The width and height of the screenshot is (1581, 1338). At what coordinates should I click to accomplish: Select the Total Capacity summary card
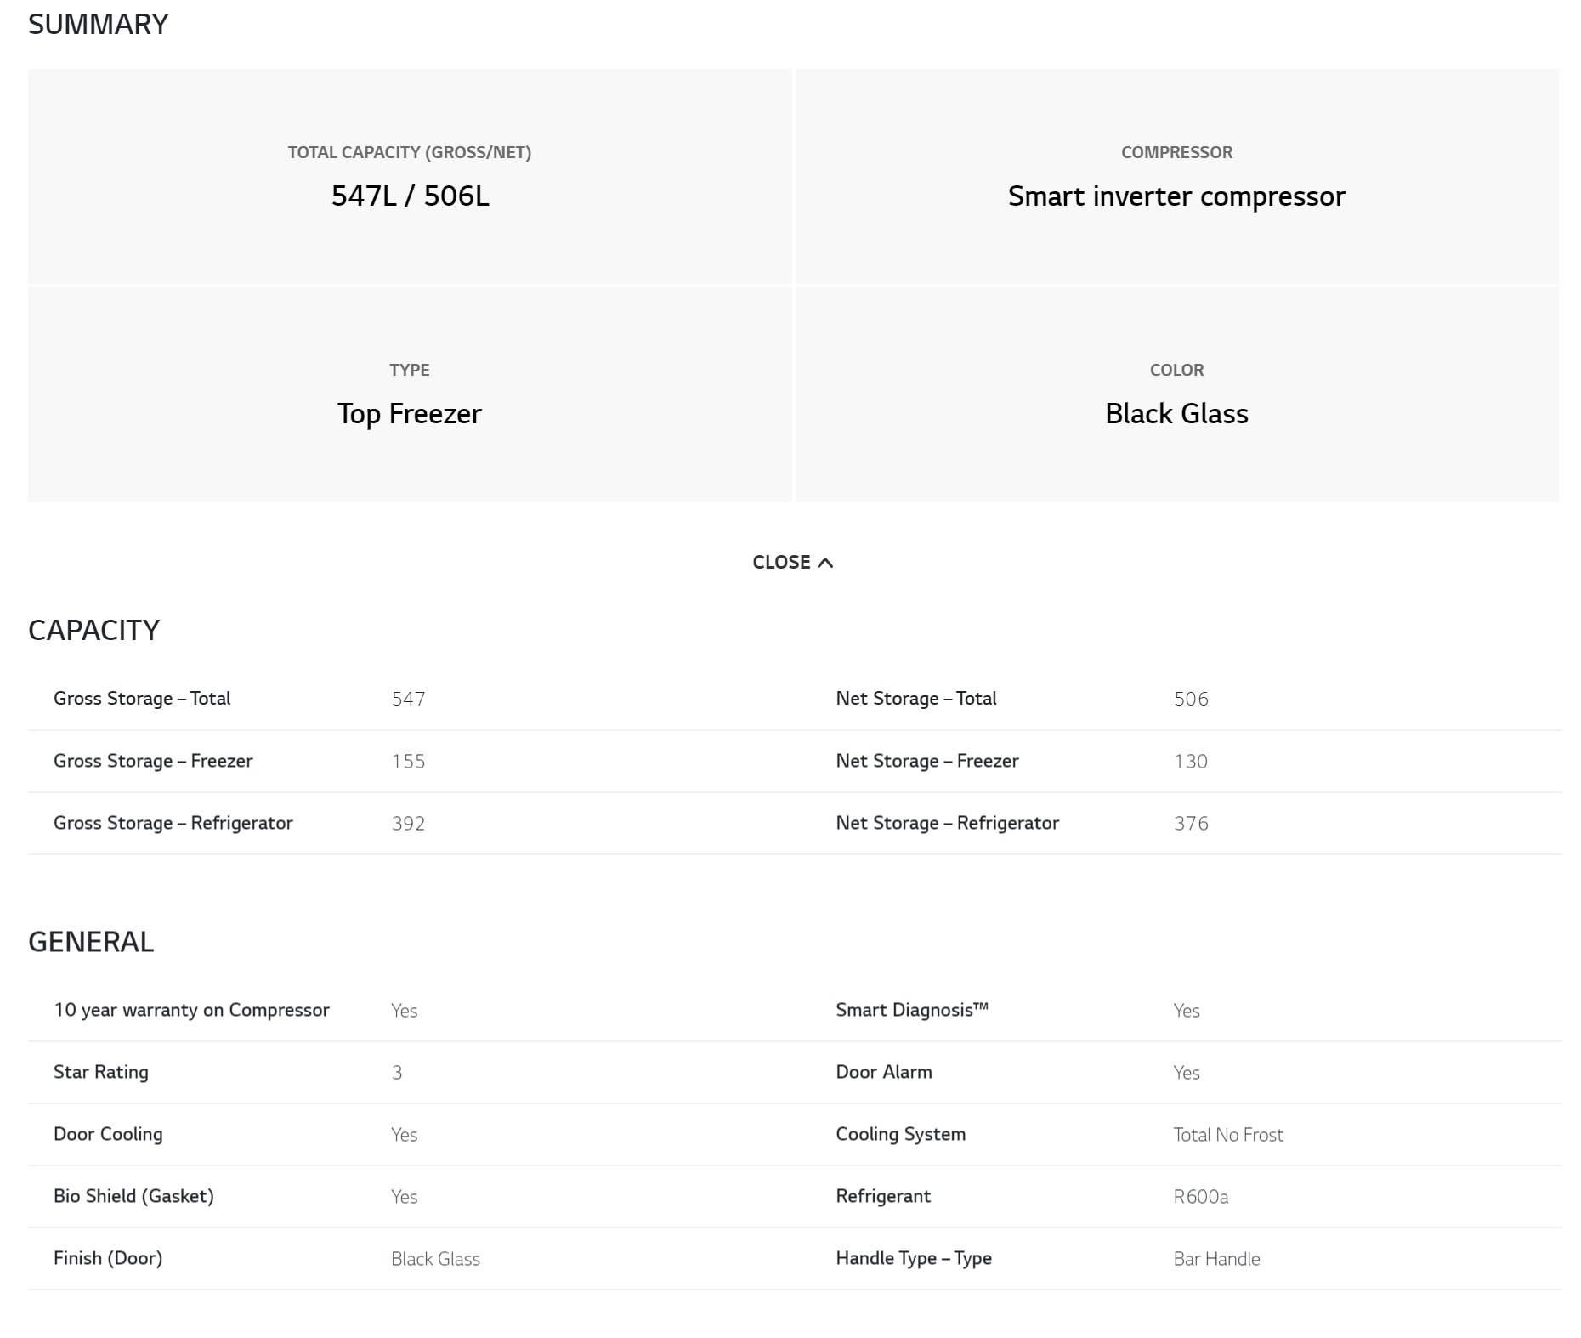coord(410,176)
